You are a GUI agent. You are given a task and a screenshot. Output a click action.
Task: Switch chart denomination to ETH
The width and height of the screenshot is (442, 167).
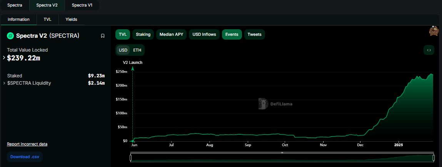(137, 50)
